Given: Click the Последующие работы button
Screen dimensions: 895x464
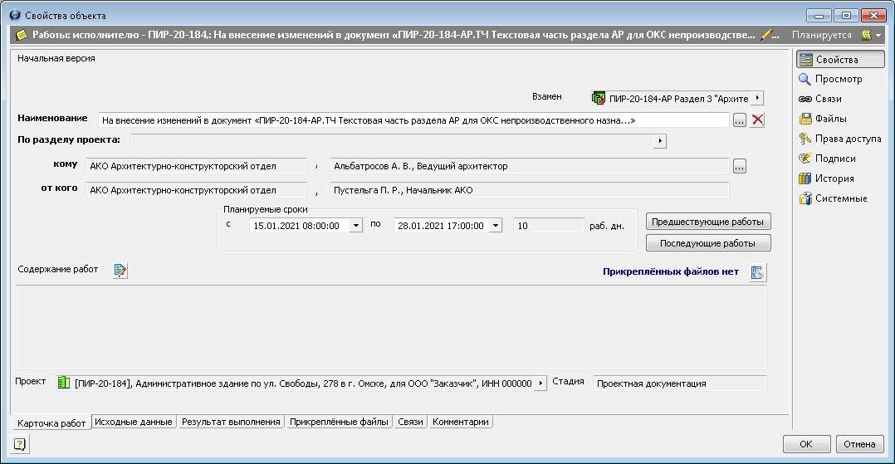Looking at the screenshot, I should [x=708, y=243].
